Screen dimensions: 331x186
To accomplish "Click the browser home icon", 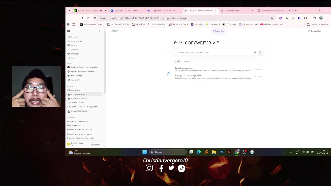I will 88,18.
